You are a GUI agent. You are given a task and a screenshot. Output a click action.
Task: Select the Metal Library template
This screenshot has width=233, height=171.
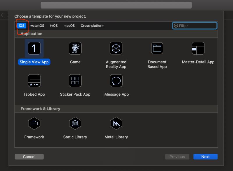116,123
